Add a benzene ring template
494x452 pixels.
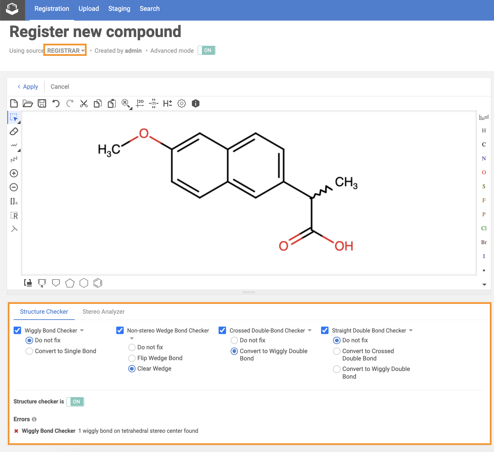[98, 283]
